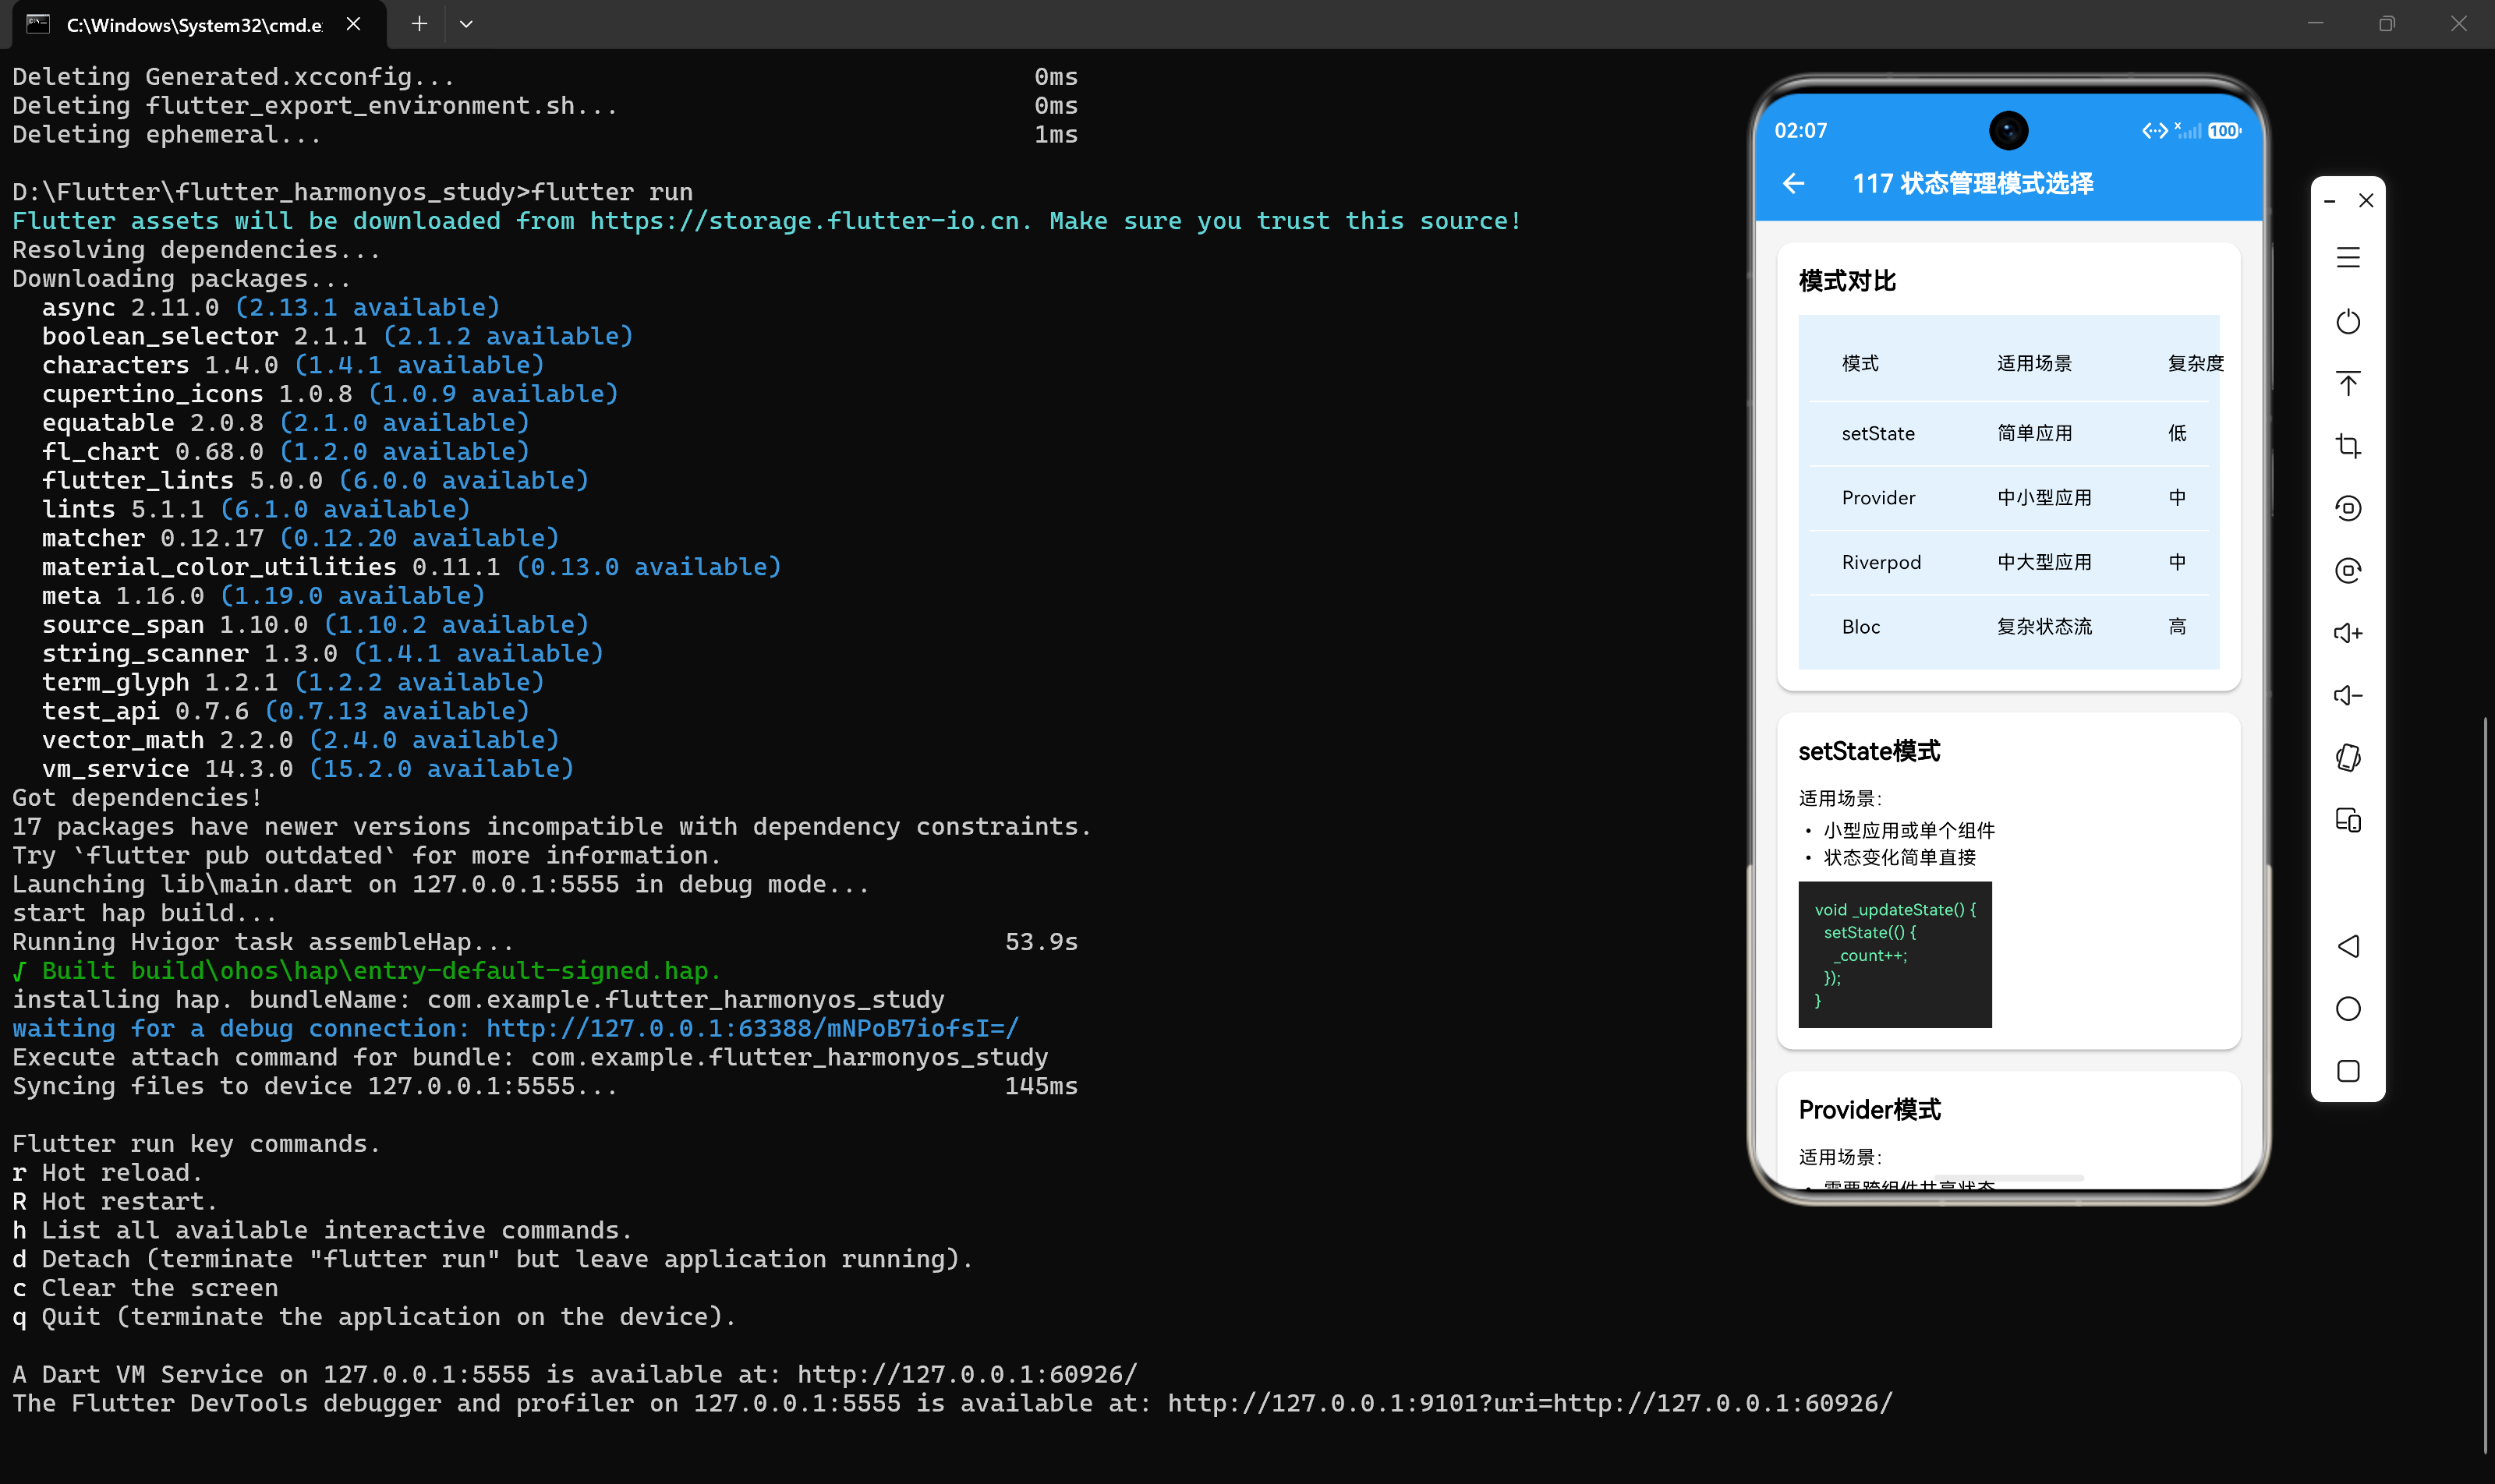Click the Built entry-default-signed.hap green line
Viewport: 2495px width, 1484px height.
click(x=366, y=971)
